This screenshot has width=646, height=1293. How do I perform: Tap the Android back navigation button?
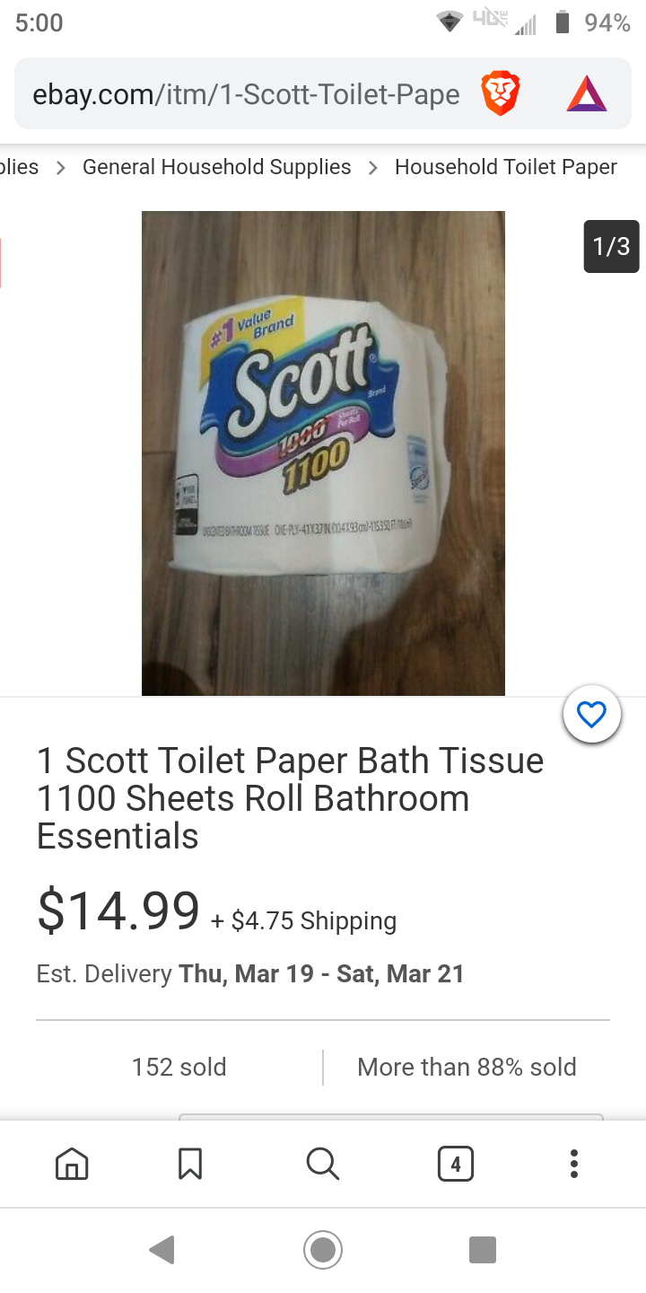coord(162,1249)
